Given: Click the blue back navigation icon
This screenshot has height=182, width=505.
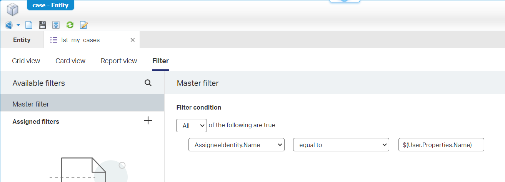Looking at the screenshot, I should pyautogui.click(x=9, y=25).
